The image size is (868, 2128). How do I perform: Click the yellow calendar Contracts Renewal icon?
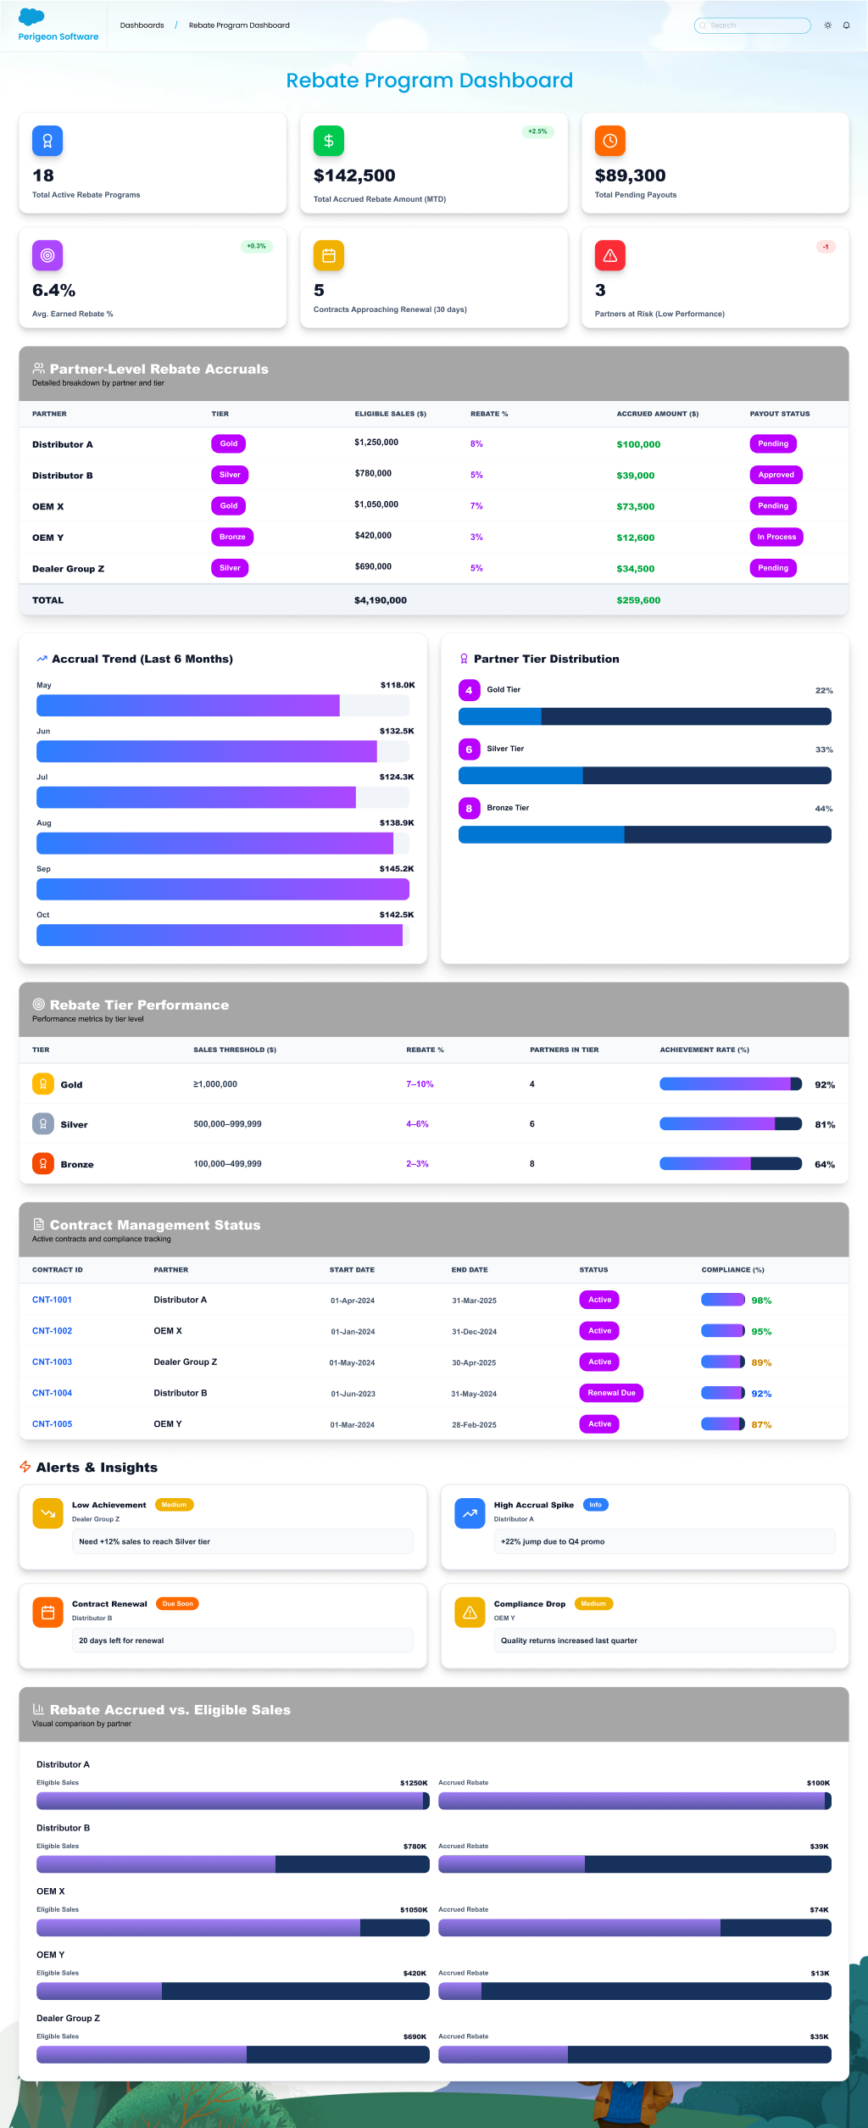tap(329, 255)
